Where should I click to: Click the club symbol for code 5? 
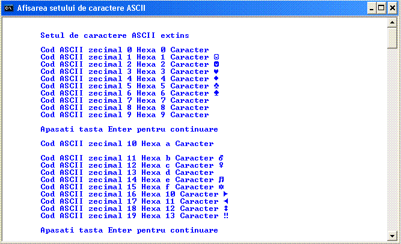216,86
